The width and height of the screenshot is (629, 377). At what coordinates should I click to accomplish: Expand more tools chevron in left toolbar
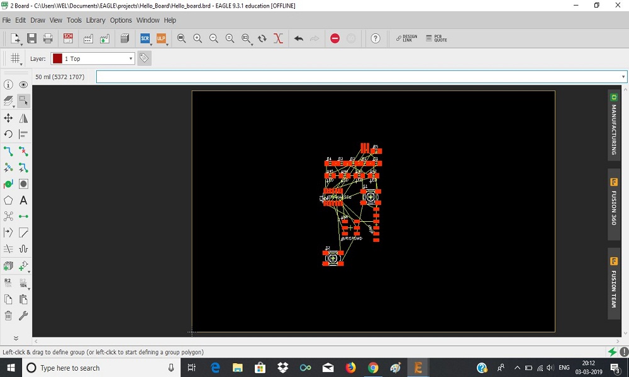(16, 338)
